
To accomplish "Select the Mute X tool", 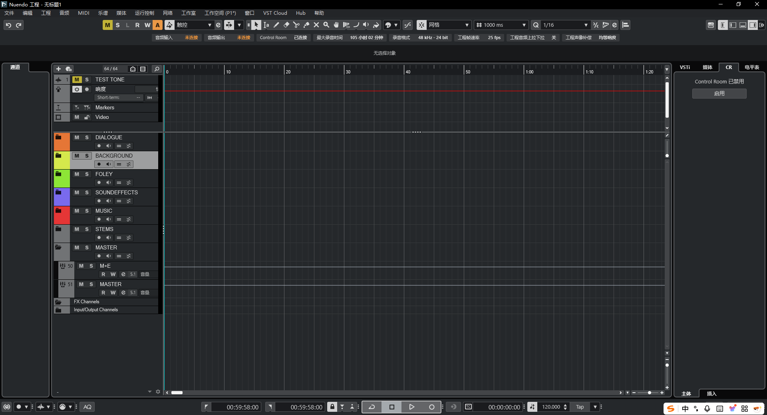I will 316,25.
